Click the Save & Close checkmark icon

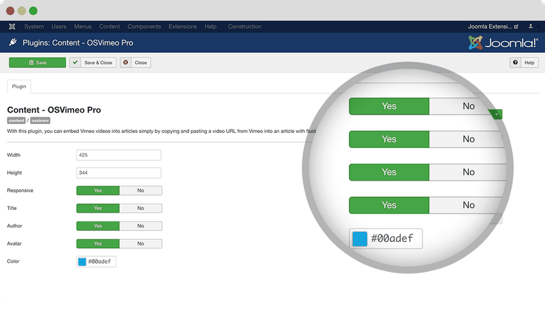(x=76, y=63)
